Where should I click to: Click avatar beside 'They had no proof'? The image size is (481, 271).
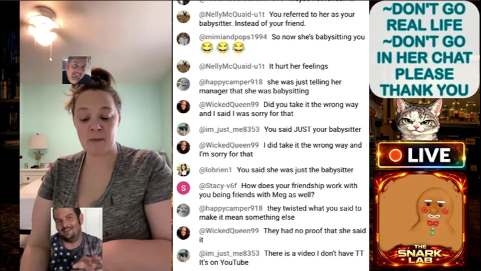point(183,233)
